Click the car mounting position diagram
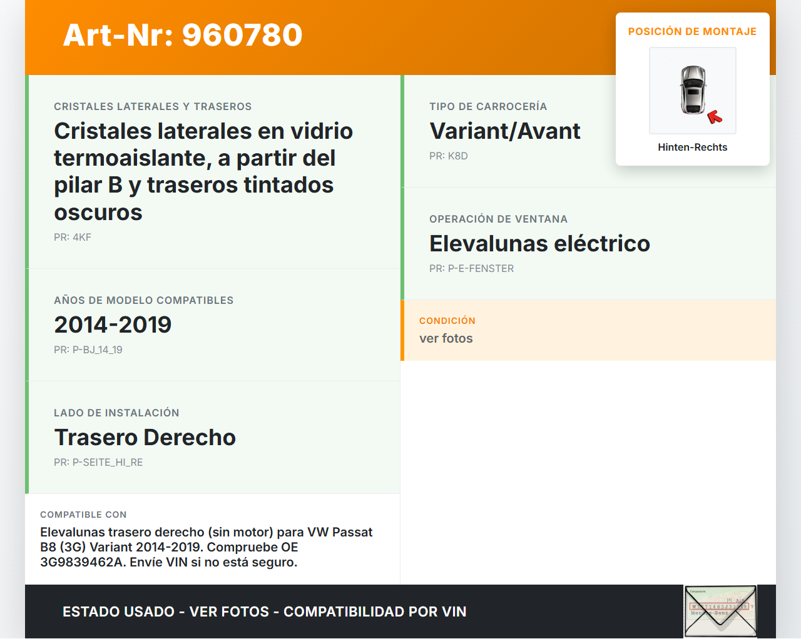Viewport: 801px width, 639px height. 693,91
